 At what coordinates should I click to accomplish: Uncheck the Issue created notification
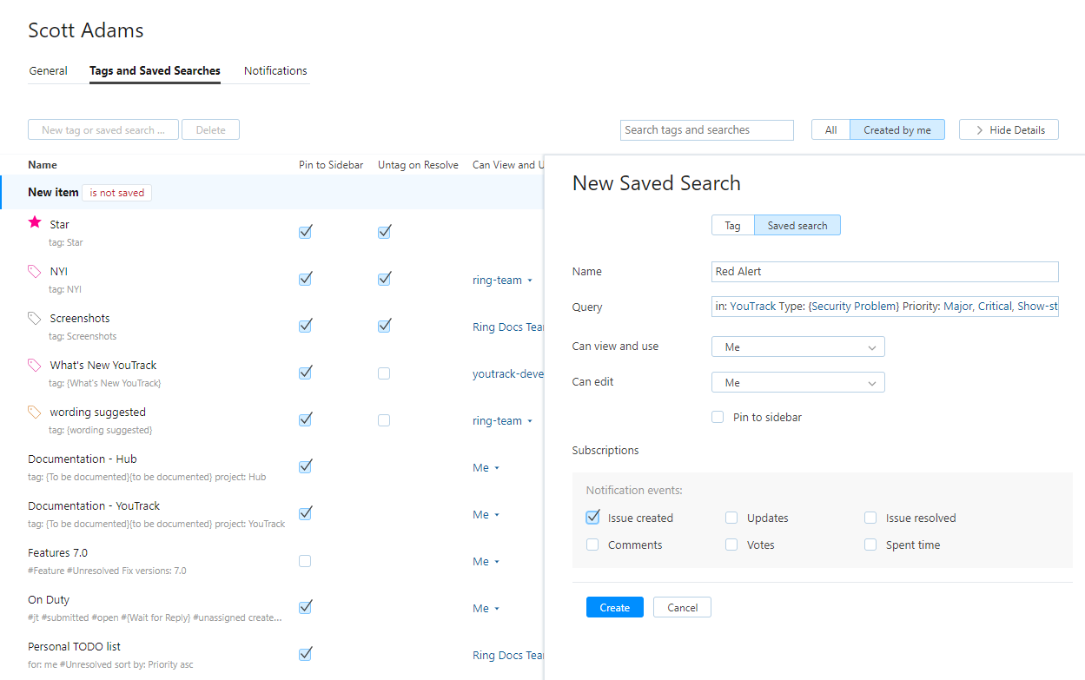tap(592, 518)
